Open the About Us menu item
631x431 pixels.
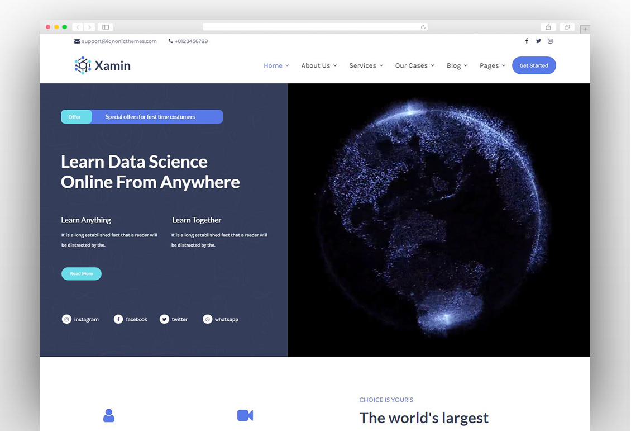click(x=315, y=65)
